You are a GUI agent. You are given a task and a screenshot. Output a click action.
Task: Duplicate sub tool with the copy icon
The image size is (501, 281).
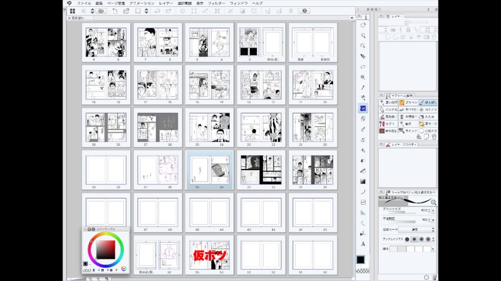[x=426, y=136]
